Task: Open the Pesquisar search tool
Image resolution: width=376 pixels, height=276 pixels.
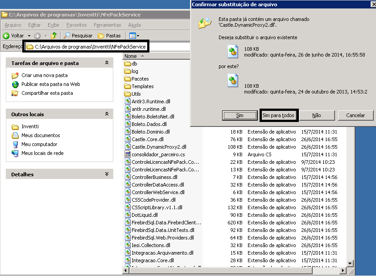Action: [x=78, y=36]
